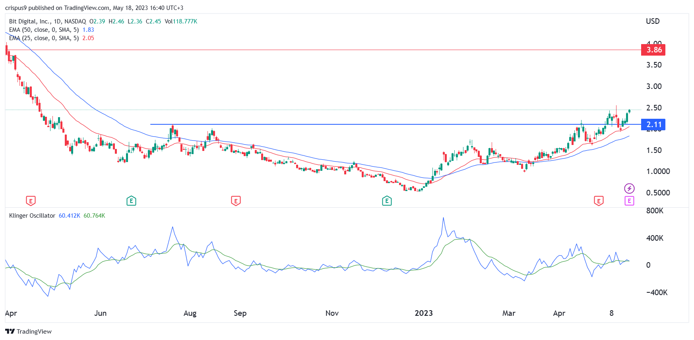Click the Bit Digital, Inc. symbol title
Image resolution: width=694 pixels, height=340 pixels.
[47, 21]
